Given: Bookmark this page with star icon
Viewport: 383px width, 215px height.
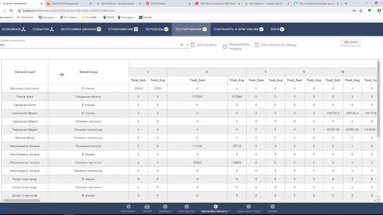Looking at the screenshot, I should 361,11.
